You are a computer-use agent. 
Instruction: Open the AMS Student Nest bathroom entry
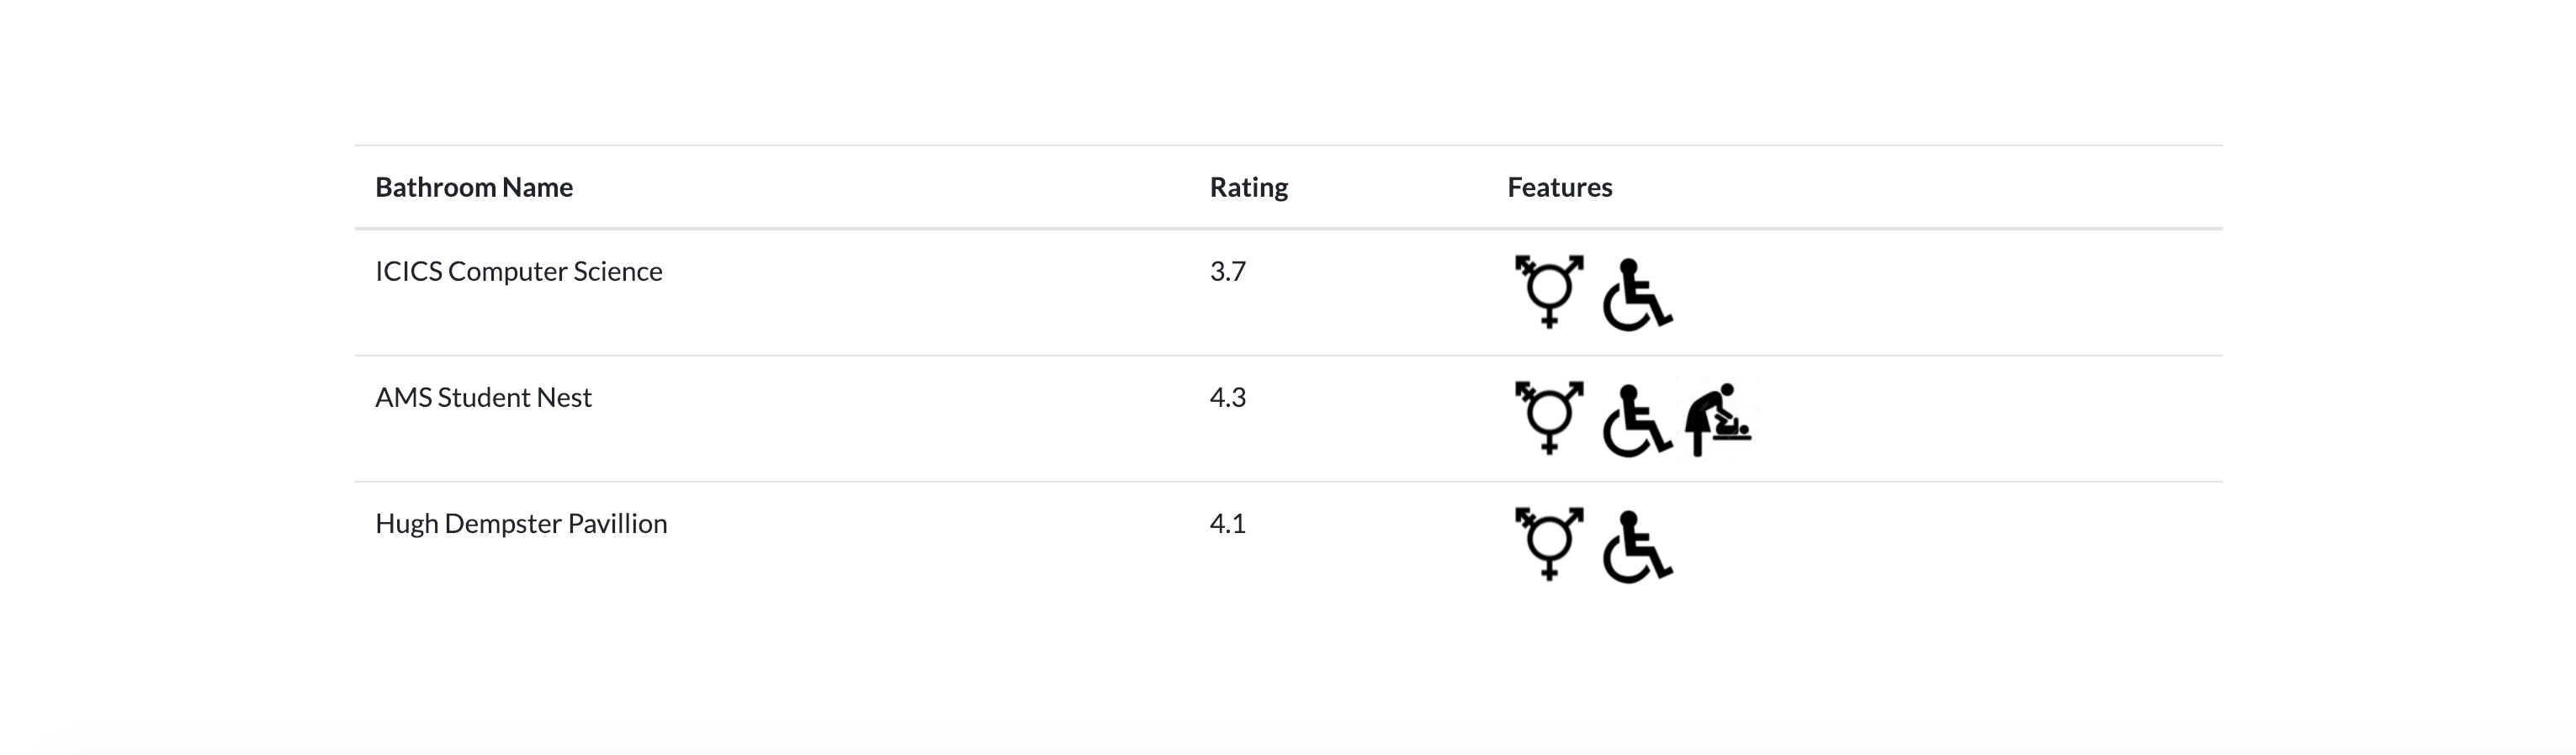[483, 397]
